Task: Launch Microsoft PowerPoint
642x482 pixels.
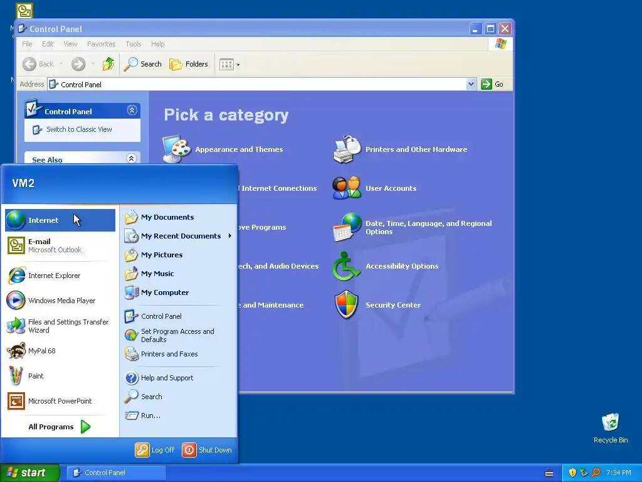Action: pos(60,401)
